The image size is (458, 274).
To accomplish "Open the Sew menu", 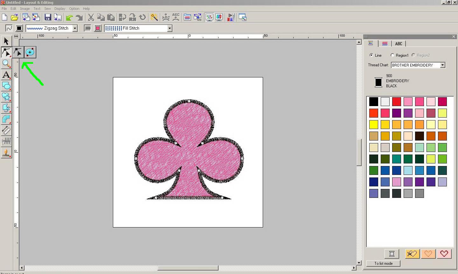I will pos(47,9).
